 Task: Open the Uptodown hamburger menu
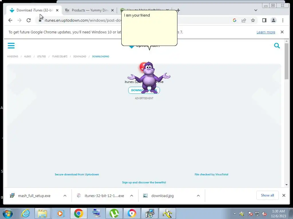click(x=11, y=46)
